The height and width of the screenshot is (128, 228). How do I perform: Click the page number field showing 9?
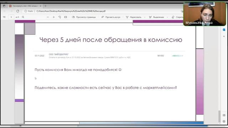coord(11,17)
